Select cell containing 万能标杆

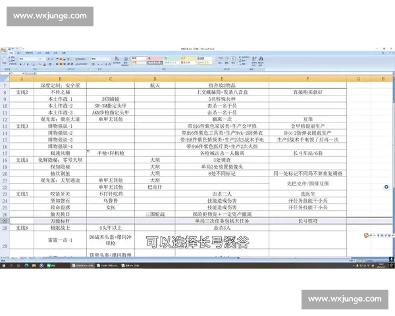pyautogui.click(x=60, y=221)
